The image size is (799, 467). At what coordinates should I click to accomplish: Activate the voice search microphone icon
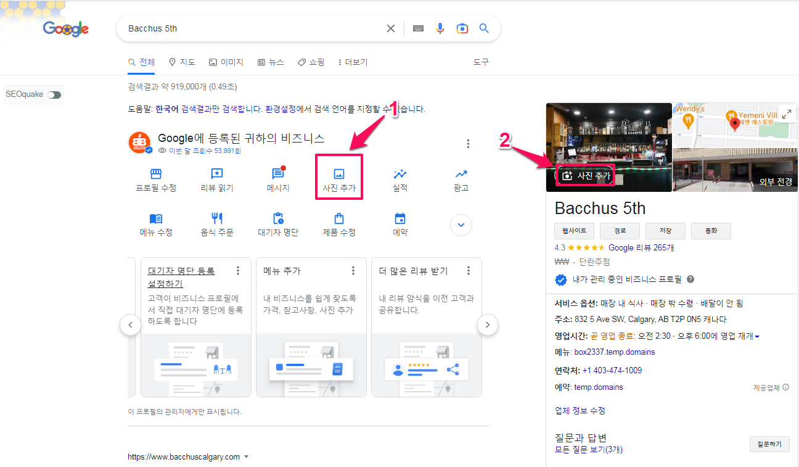(x=440, y=28)
